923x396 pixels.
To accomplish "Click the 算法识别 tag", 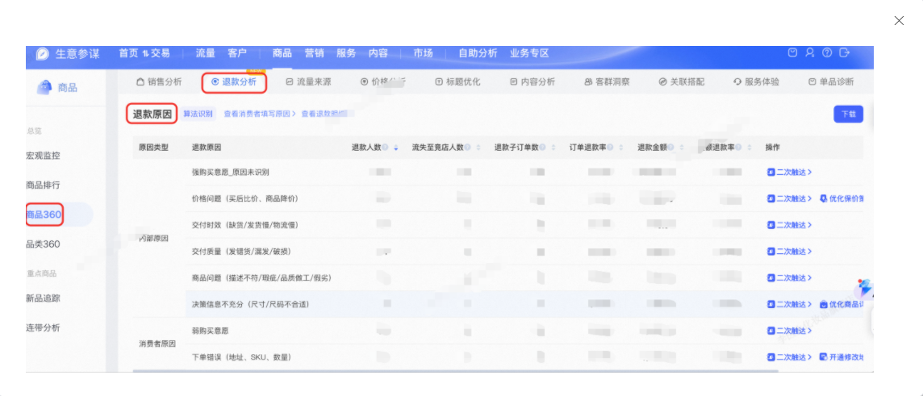I will pos(198,115).
